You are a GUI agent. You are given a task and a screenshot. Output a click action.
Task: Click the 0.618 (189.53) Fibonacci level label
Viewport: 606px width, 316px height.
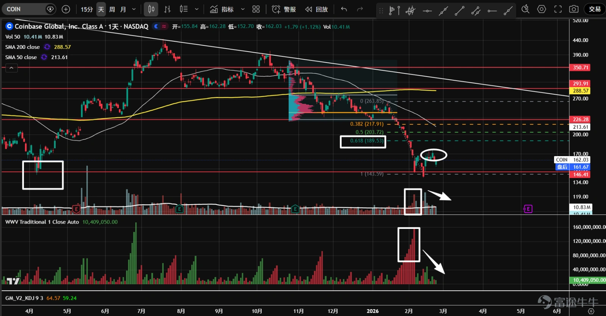point(367,141)
